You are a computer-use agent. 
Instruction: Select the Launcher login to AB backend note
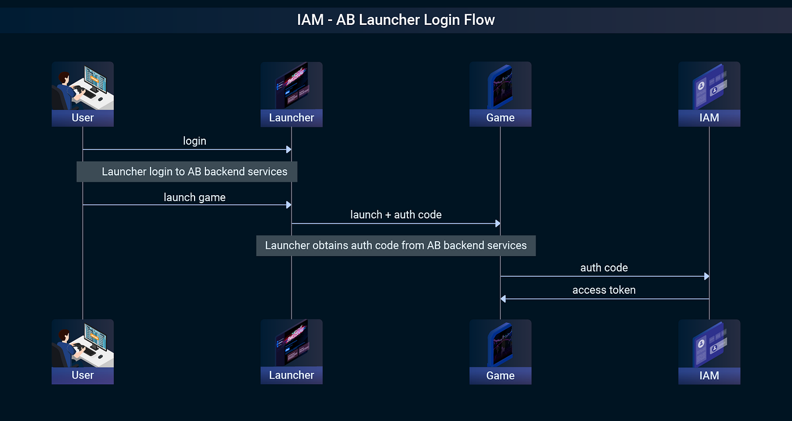point(187,171)
